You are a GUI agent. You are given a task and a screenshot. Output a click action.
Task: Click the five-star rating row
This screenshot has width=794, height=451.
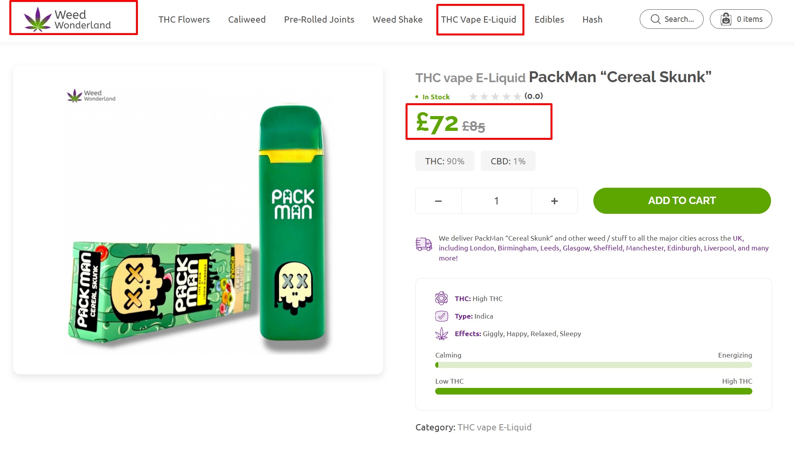pos(495,96)
